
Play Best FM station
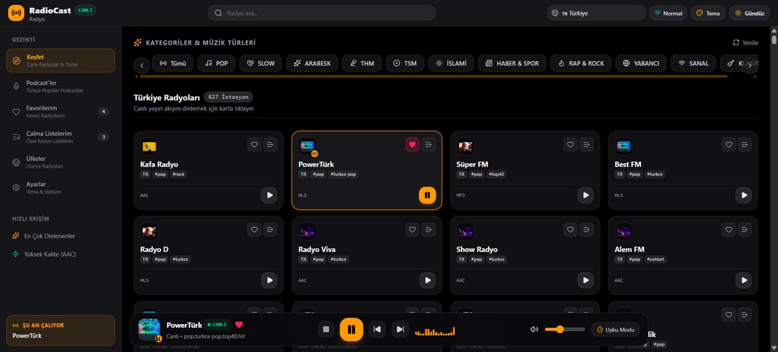(744, 194)
